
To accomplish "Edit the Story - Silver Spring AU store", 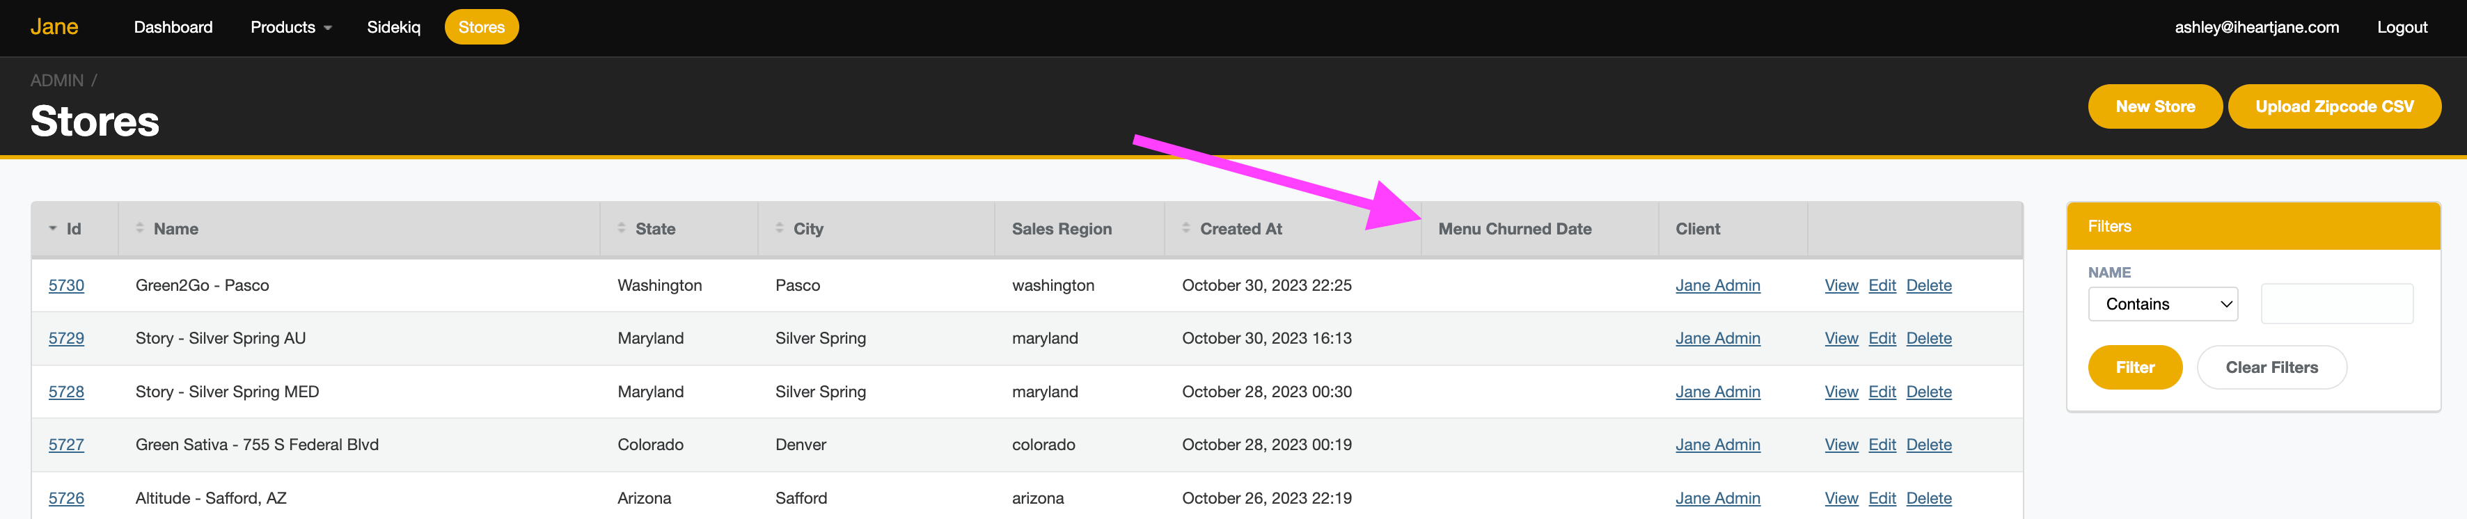I will (1881, 338).
